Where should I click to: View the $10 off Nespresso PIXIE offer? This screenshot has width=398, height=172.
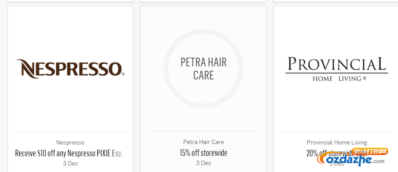(x=70, y=153)
